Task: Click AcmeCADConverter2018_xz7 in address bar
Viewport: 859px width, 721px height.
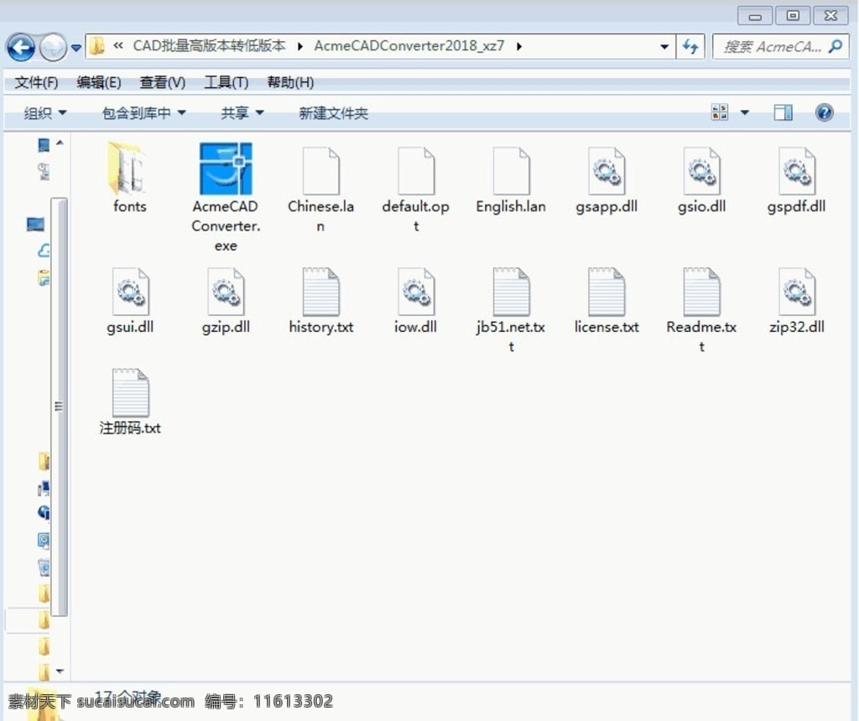Action: coord(409,46)
